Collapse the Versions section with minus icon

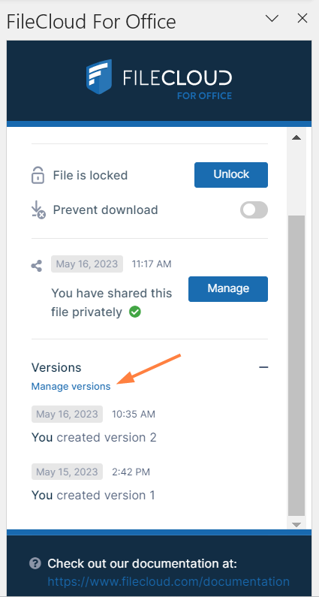click(263, 367)
